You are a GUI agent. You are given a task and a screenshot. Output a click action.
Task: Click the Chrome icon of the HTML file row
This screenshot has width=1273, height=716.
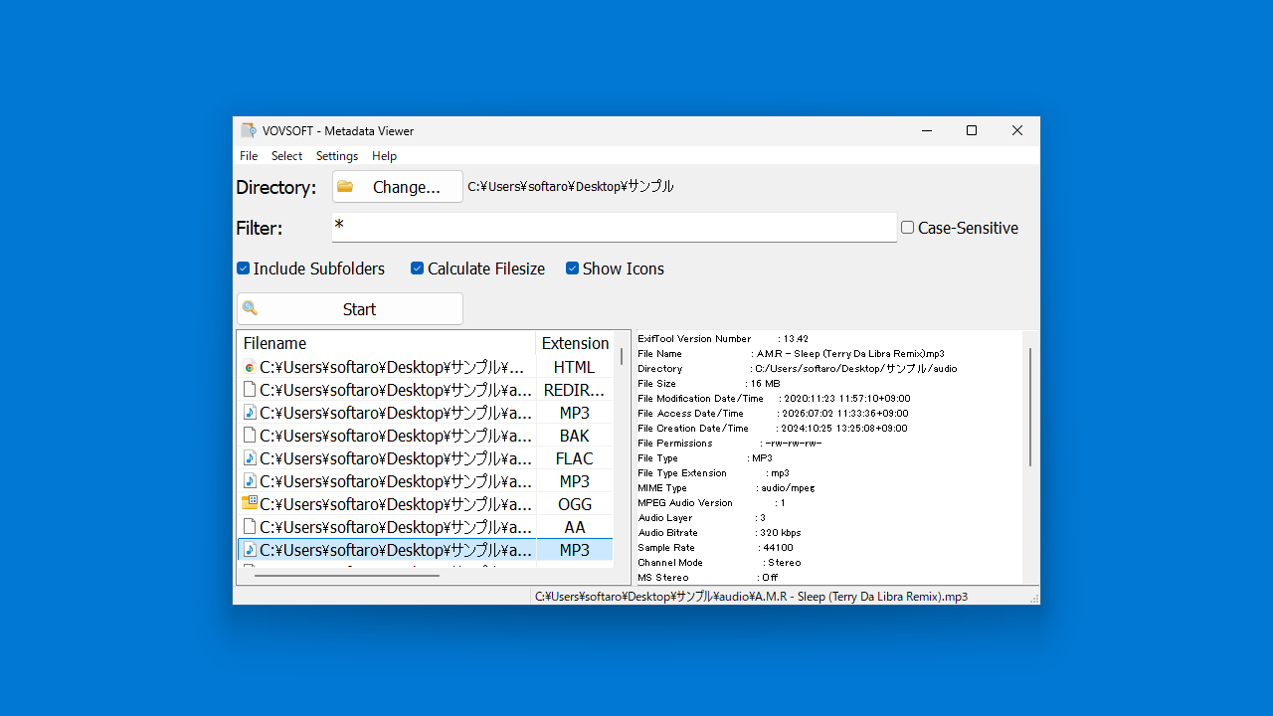pos(250,367)
